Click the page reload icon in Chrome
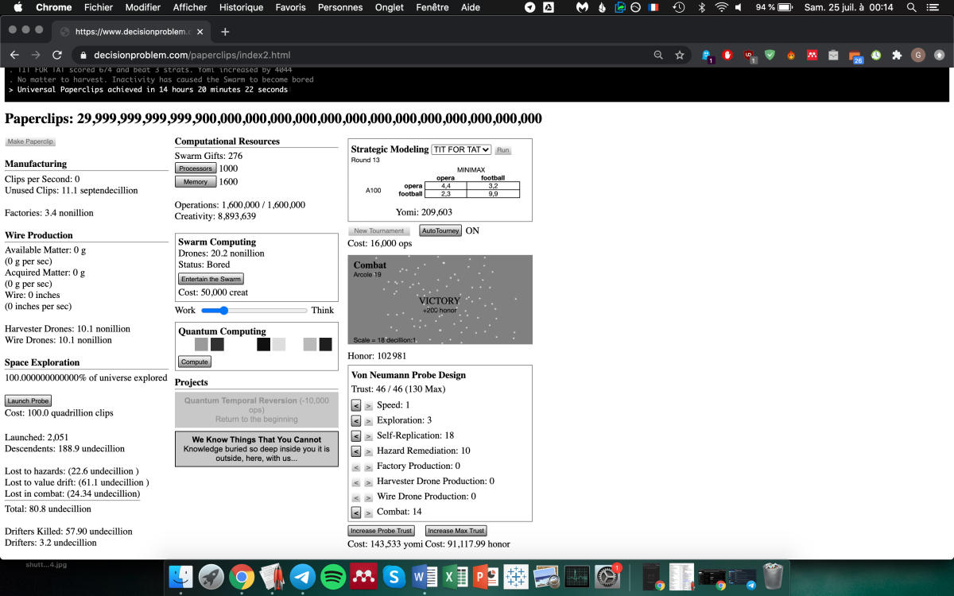Viewport: 954px width, 596px height. [55, 56]
